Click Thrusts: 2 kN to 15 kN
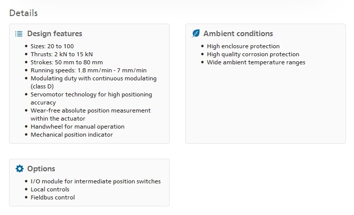 point(62,54)
